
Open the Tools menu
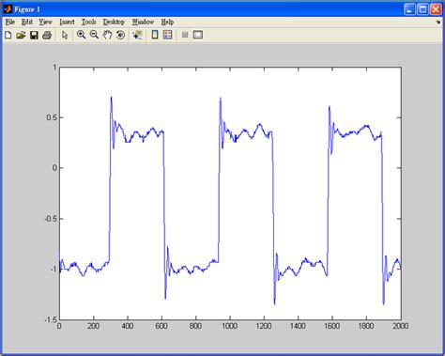click(x=89, y=22)
